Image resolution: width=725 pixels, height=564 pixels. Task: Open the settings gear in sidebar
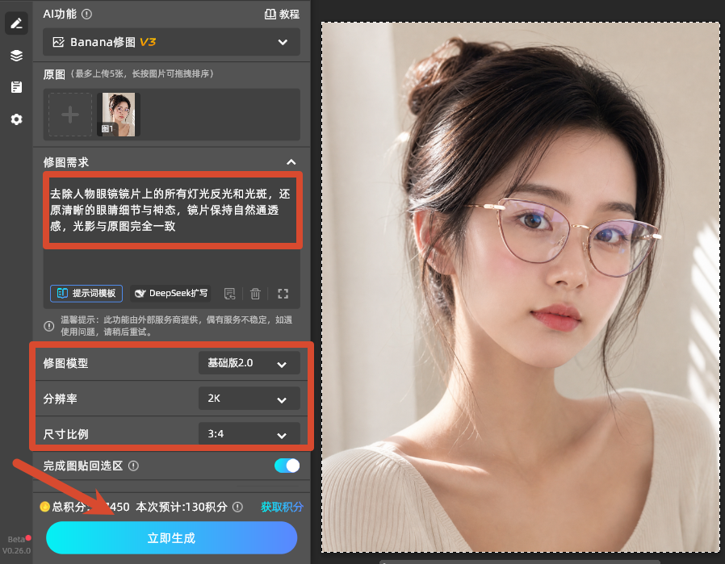coord(17,119)
